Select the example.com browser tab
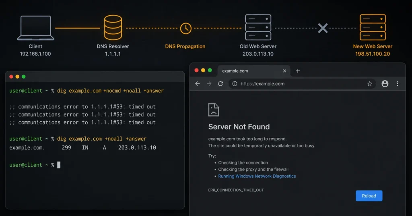The width and height of the screenshot is (412, 216). point(254,71)
